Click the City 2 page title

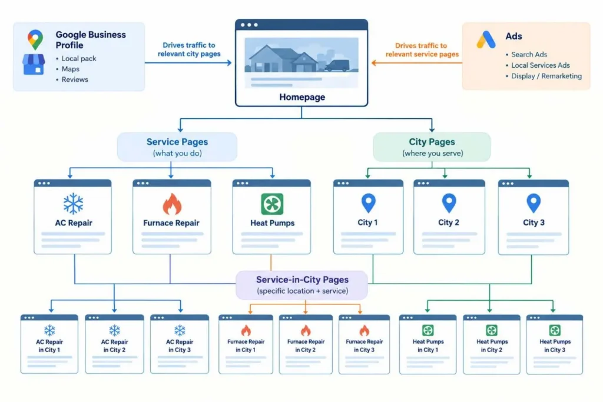point(448,222)
